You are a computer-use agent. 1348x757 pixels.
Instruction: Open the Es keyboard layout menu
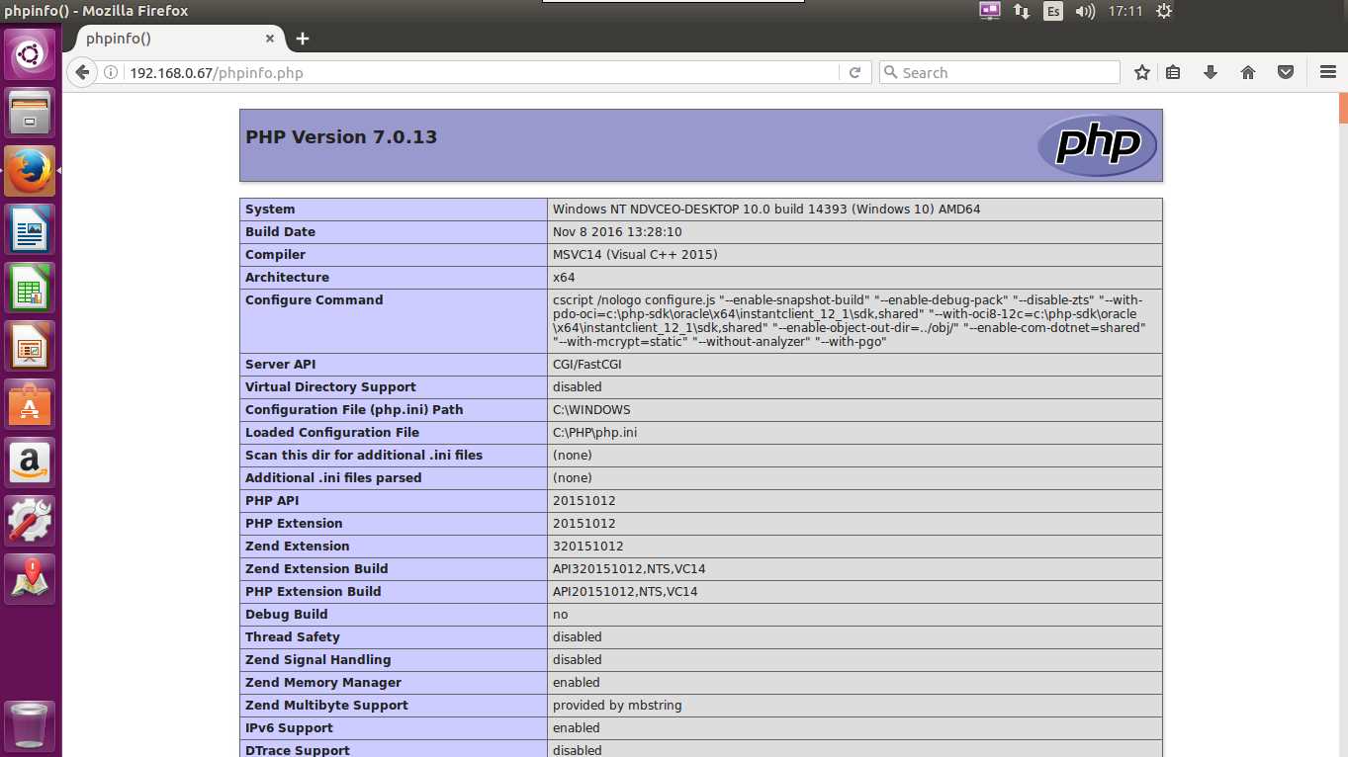click(1052, 11)
